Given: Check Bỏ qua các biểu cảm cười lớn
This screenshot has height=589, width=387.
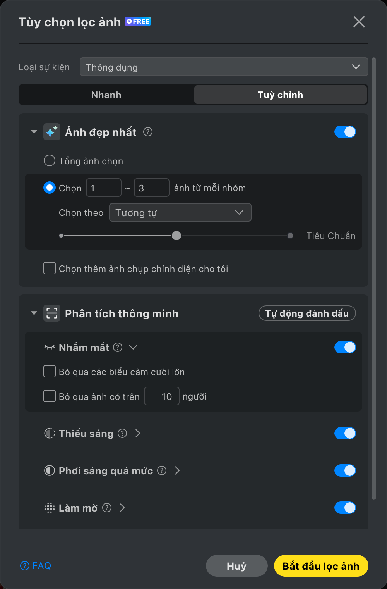Looking at the screenshot, I should (50, 371).
